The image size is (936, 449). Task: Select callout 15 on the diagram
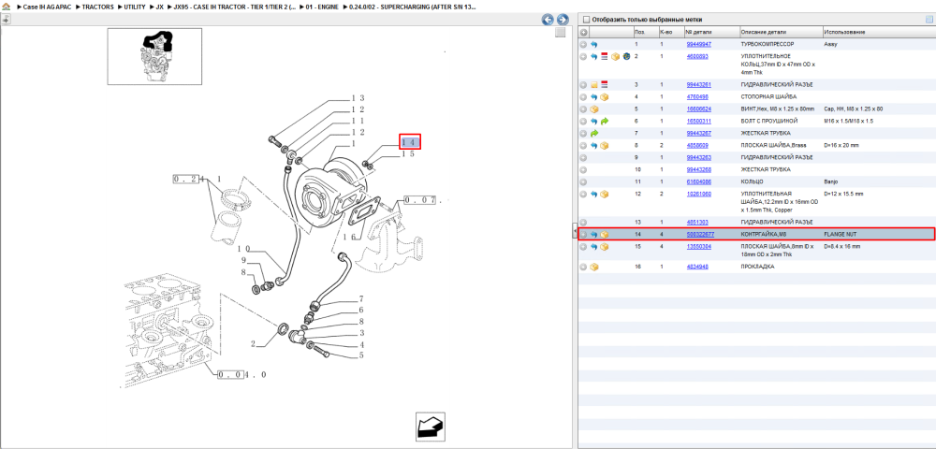point(408,153)
